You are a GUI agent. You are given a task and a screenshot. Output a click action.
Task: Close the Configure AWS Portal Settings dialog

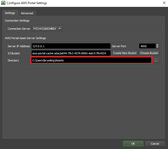pos(164,3)
